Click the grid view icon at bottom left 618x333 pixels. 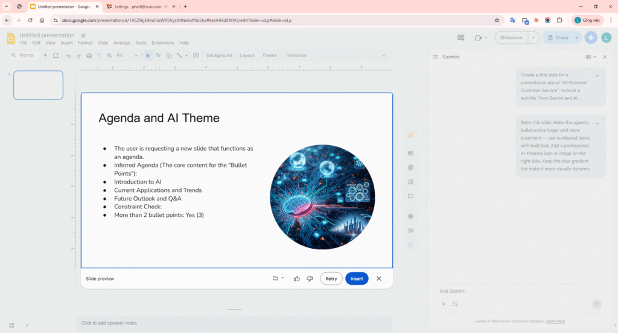[11, 325]
